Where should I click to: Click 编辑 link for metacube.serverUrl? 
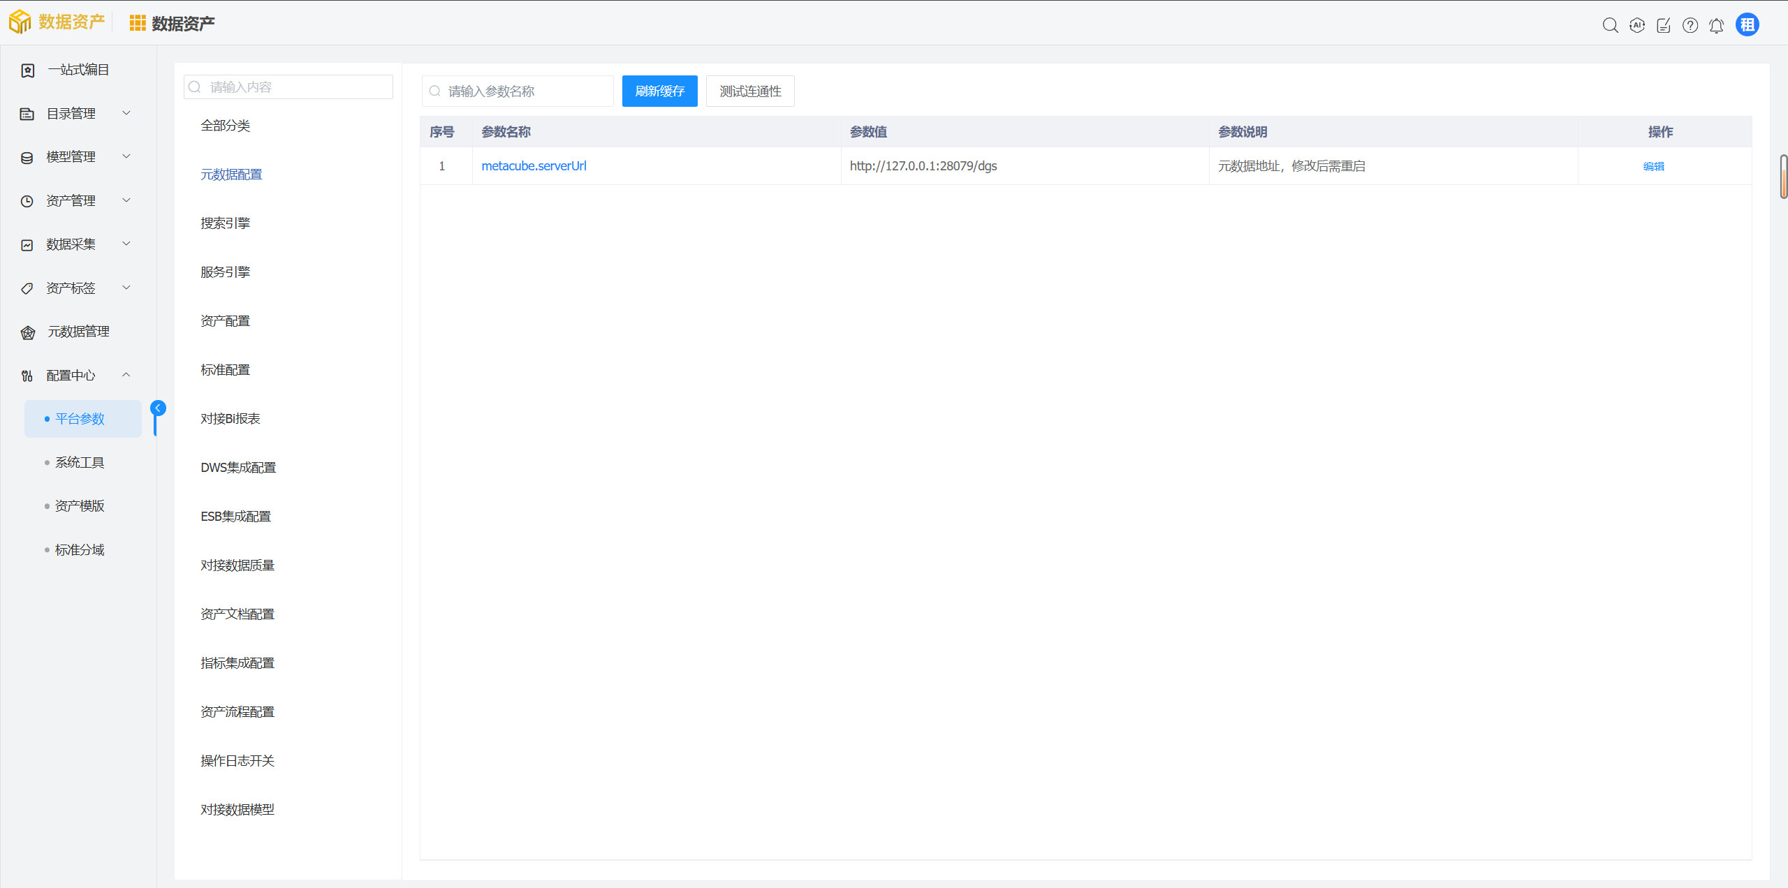[x=1653, y=166]
